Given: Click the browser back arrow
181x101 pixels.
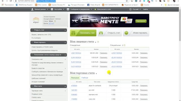Looking at the screenshot, I should pyautogui.click(x=3, y=1).
